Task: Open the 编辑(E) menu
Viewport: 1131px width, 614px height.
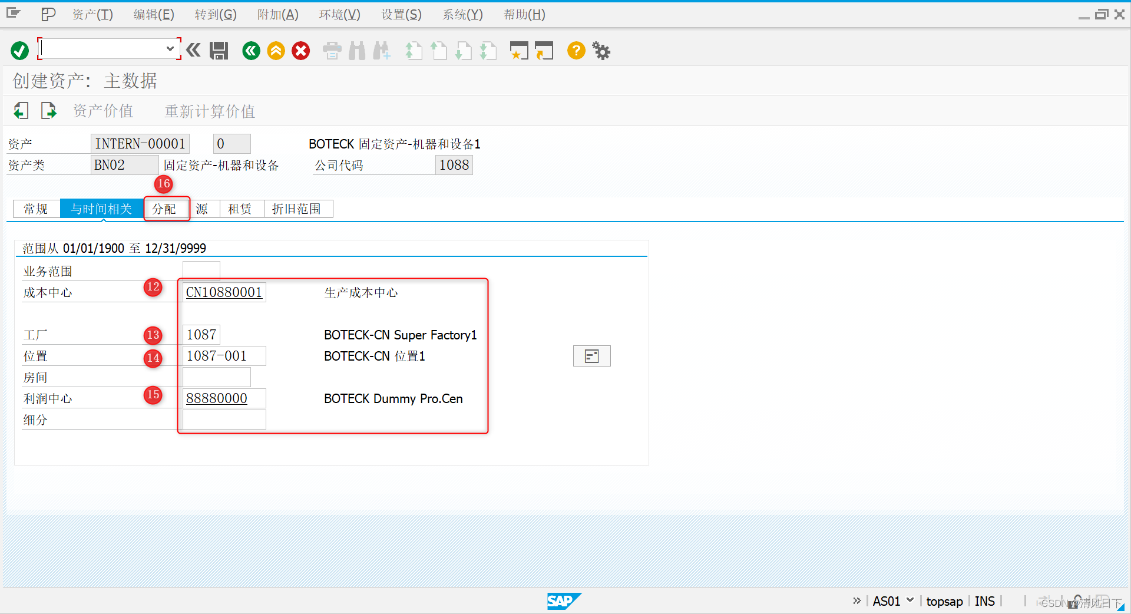Action: [154, 14]
